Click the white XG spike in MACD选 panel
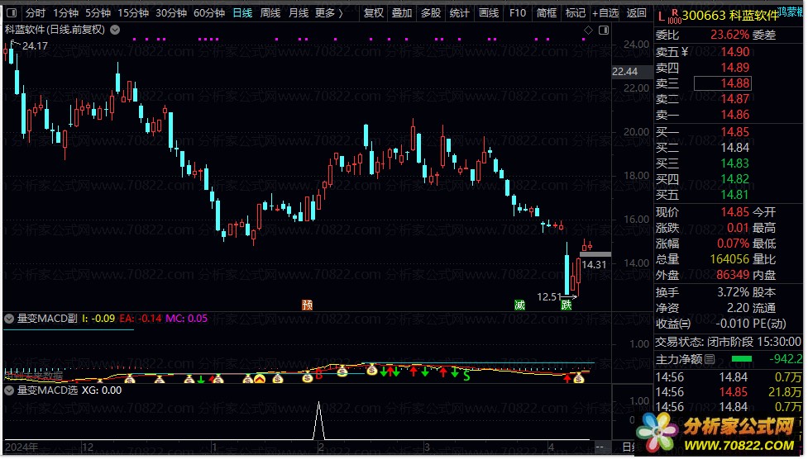This screenshot has width=808, height=459. 319,420
